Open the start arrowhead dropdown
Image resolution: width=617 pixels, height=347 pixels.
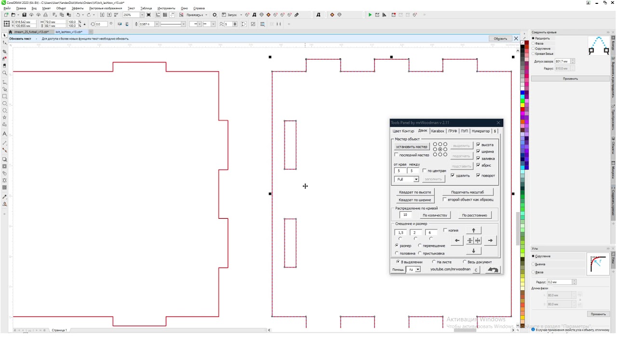coord(200,24)
